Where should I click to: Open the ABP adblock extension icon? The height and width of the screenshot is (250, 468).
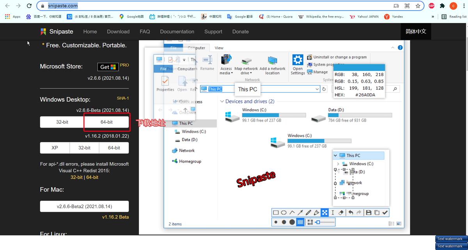click(x=432, y=6)
